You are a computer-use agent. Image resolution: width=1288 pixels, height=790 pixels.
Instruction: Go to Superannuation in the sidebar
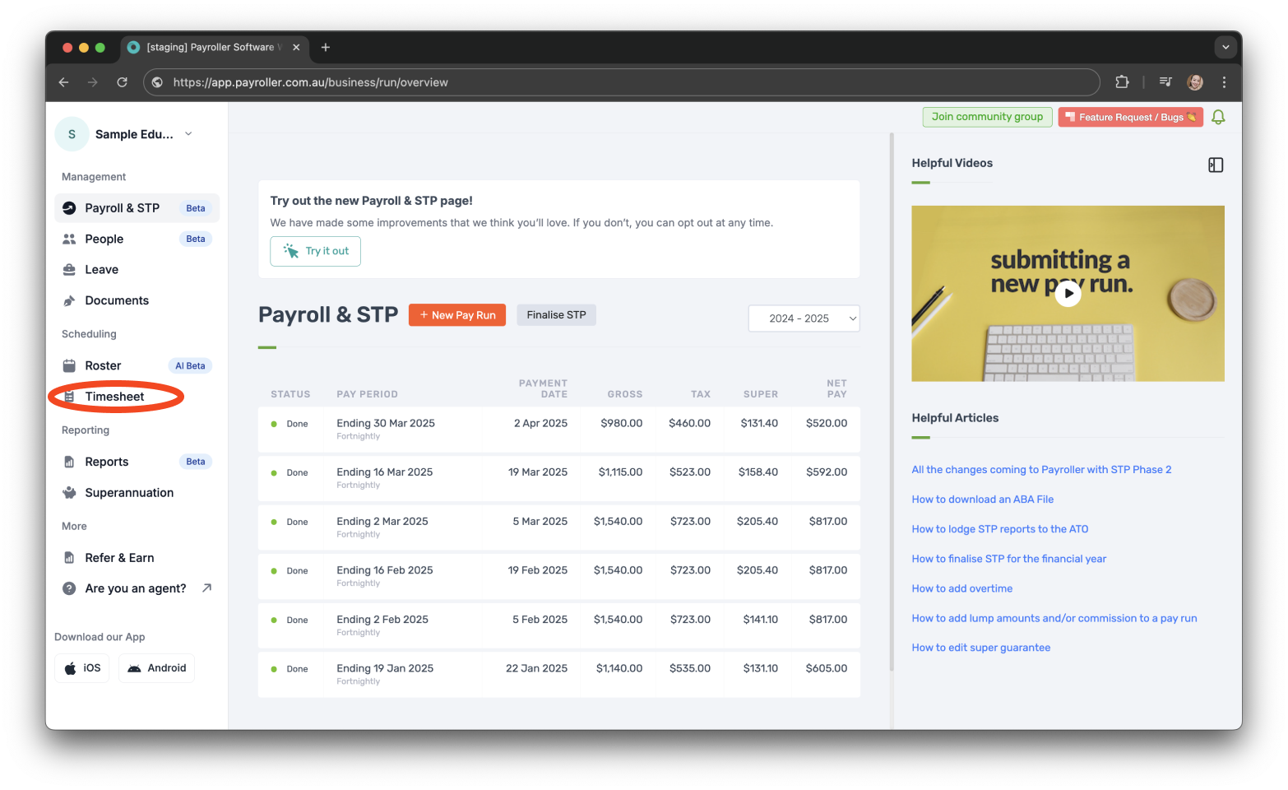[x=129, y=493]
